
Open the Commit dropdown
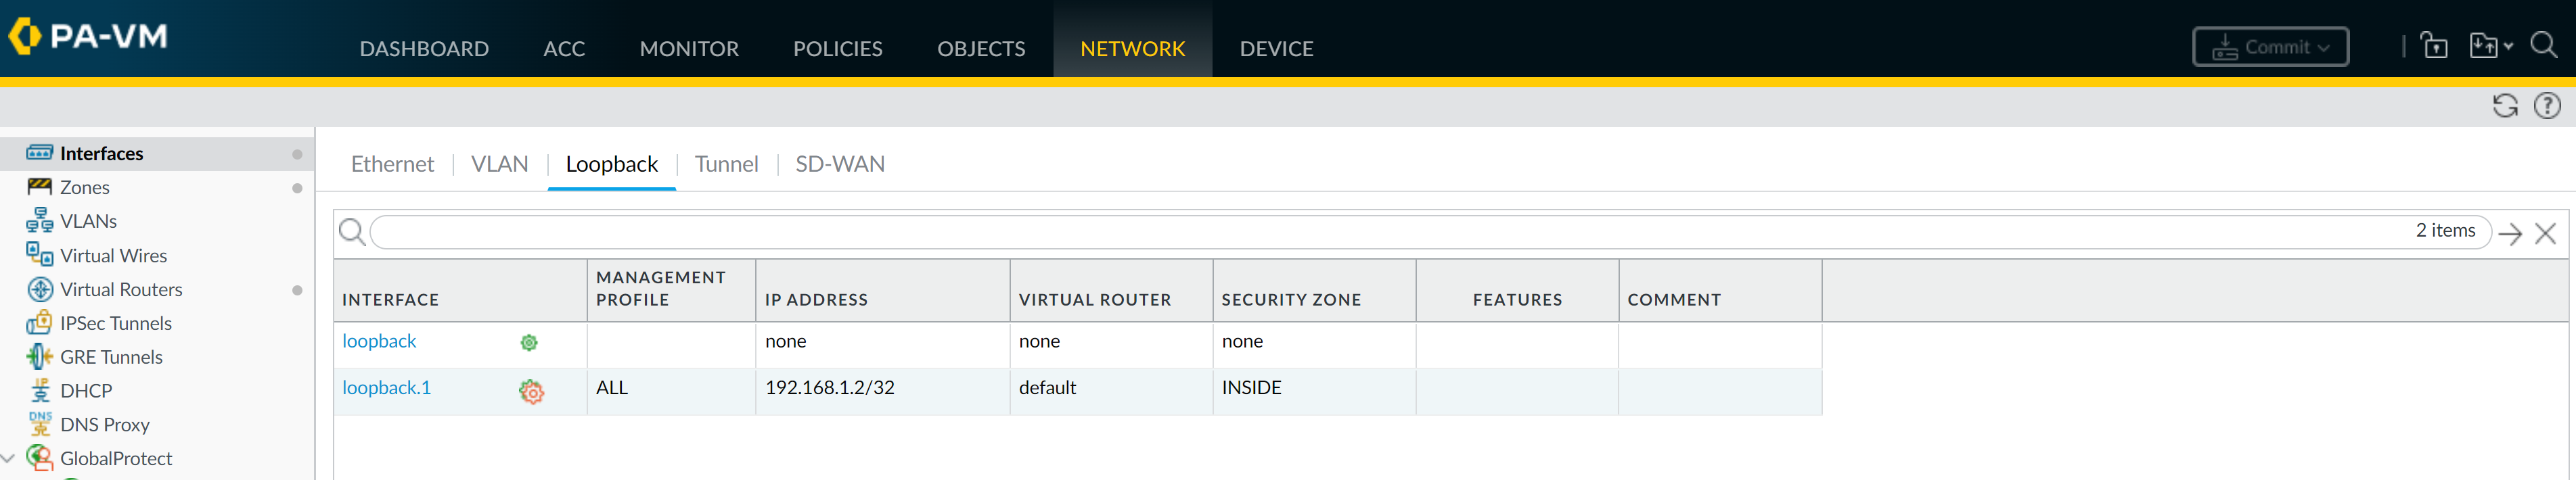click(2269, 47)
